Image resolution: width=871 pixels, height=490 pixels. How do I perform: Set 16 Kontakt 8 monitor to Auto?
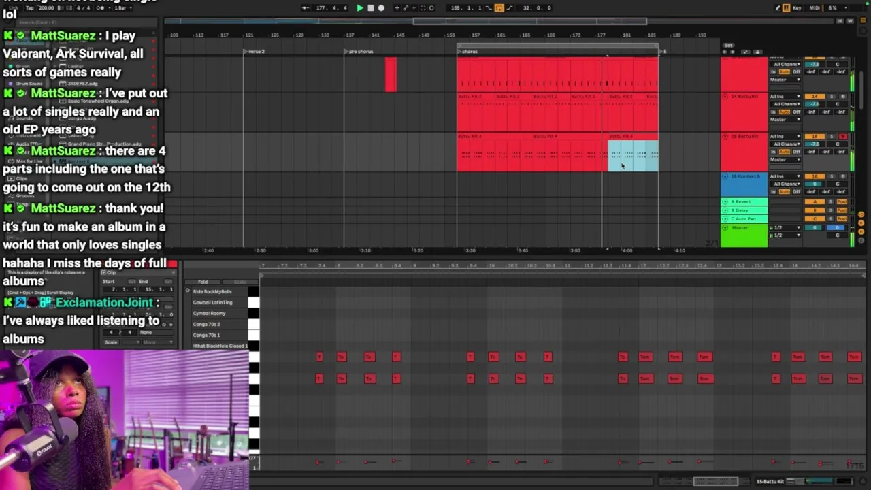(784, 191)
